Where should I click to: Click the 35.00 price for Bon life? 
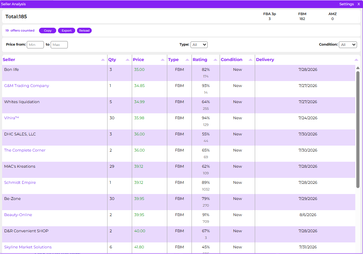click(140, 69)
